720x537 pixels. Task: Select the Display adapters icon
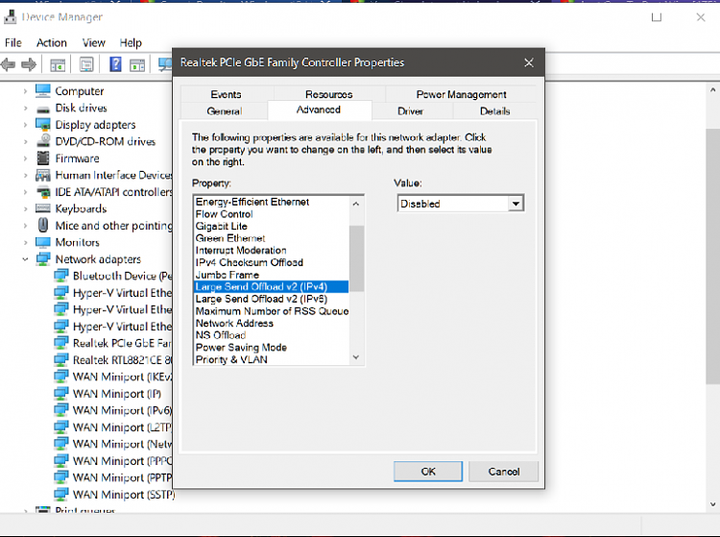pos(42,125)
